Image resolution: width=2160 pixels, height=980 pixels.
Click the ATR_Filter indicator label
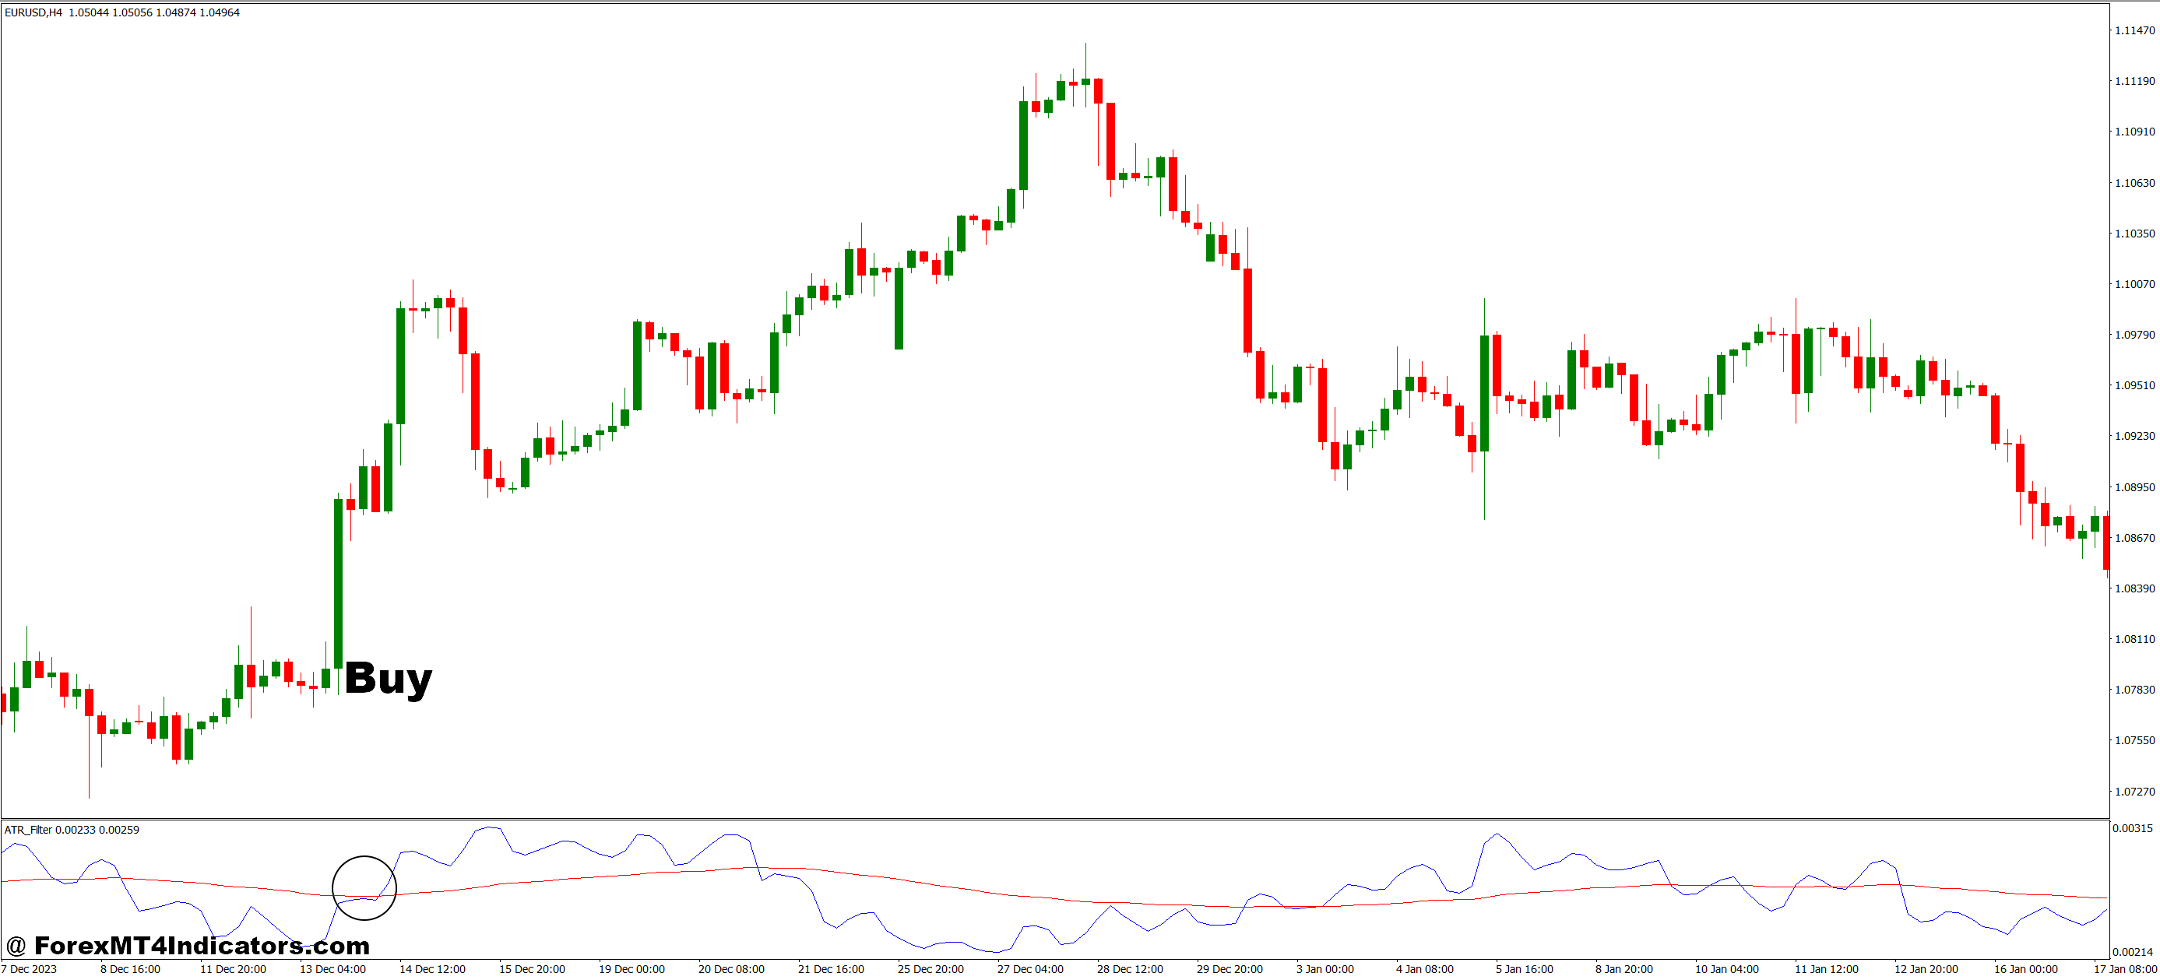(x=29, y=830)
